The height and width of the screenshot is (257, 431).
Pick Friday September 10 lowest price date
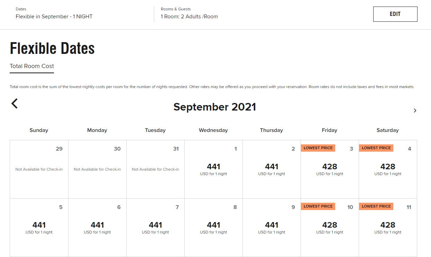330,228
